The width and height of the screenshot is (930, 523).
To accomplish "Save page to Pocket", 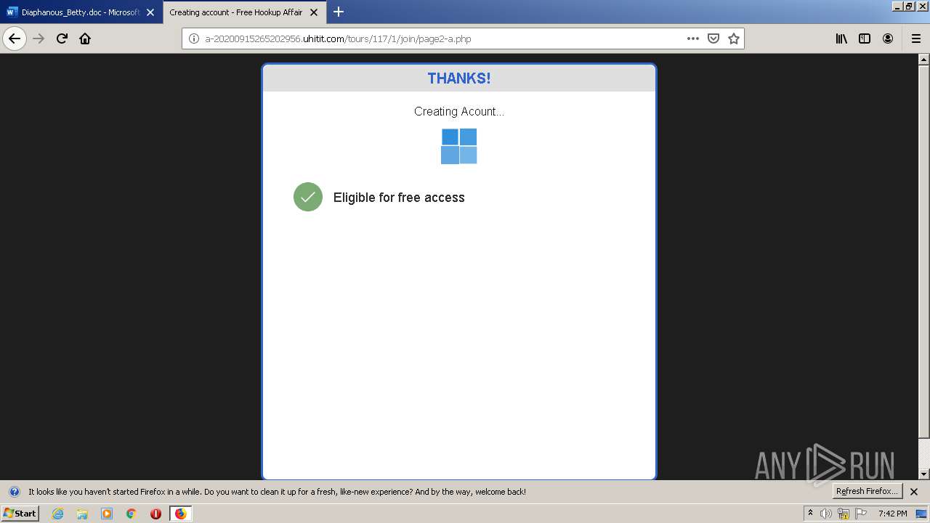I will (713, 38).
